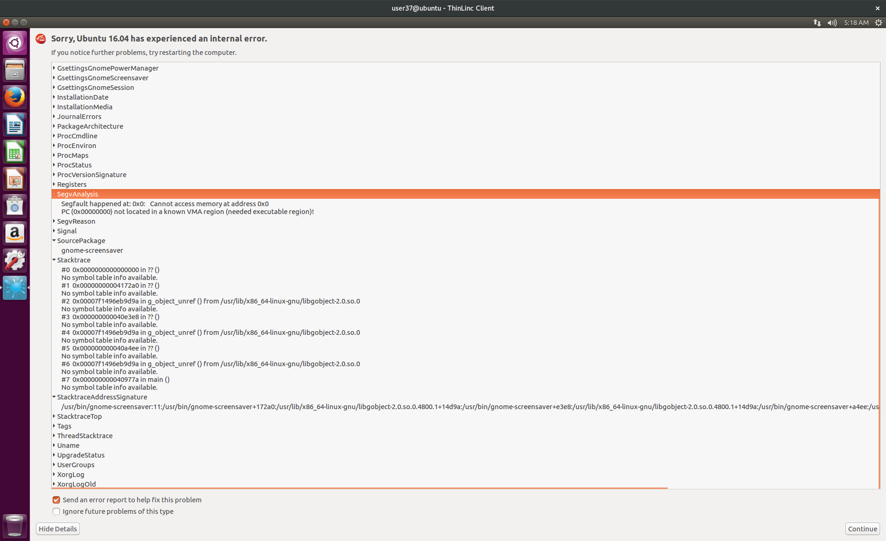Select the '#0 0x0000000000000000 in ?? ()' line
Screen dimensions: 886x541
pyautogui.click(x=110, y=270)
